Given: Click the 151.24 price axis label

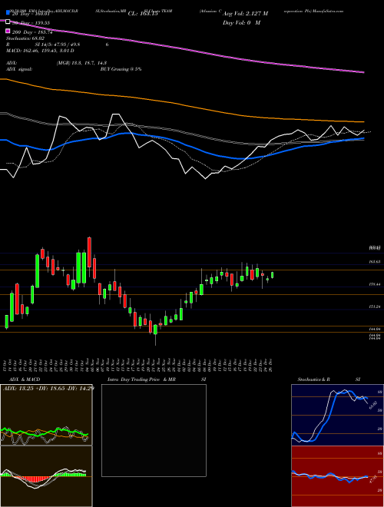Looking at the screenshot, I should pos(375,307).
